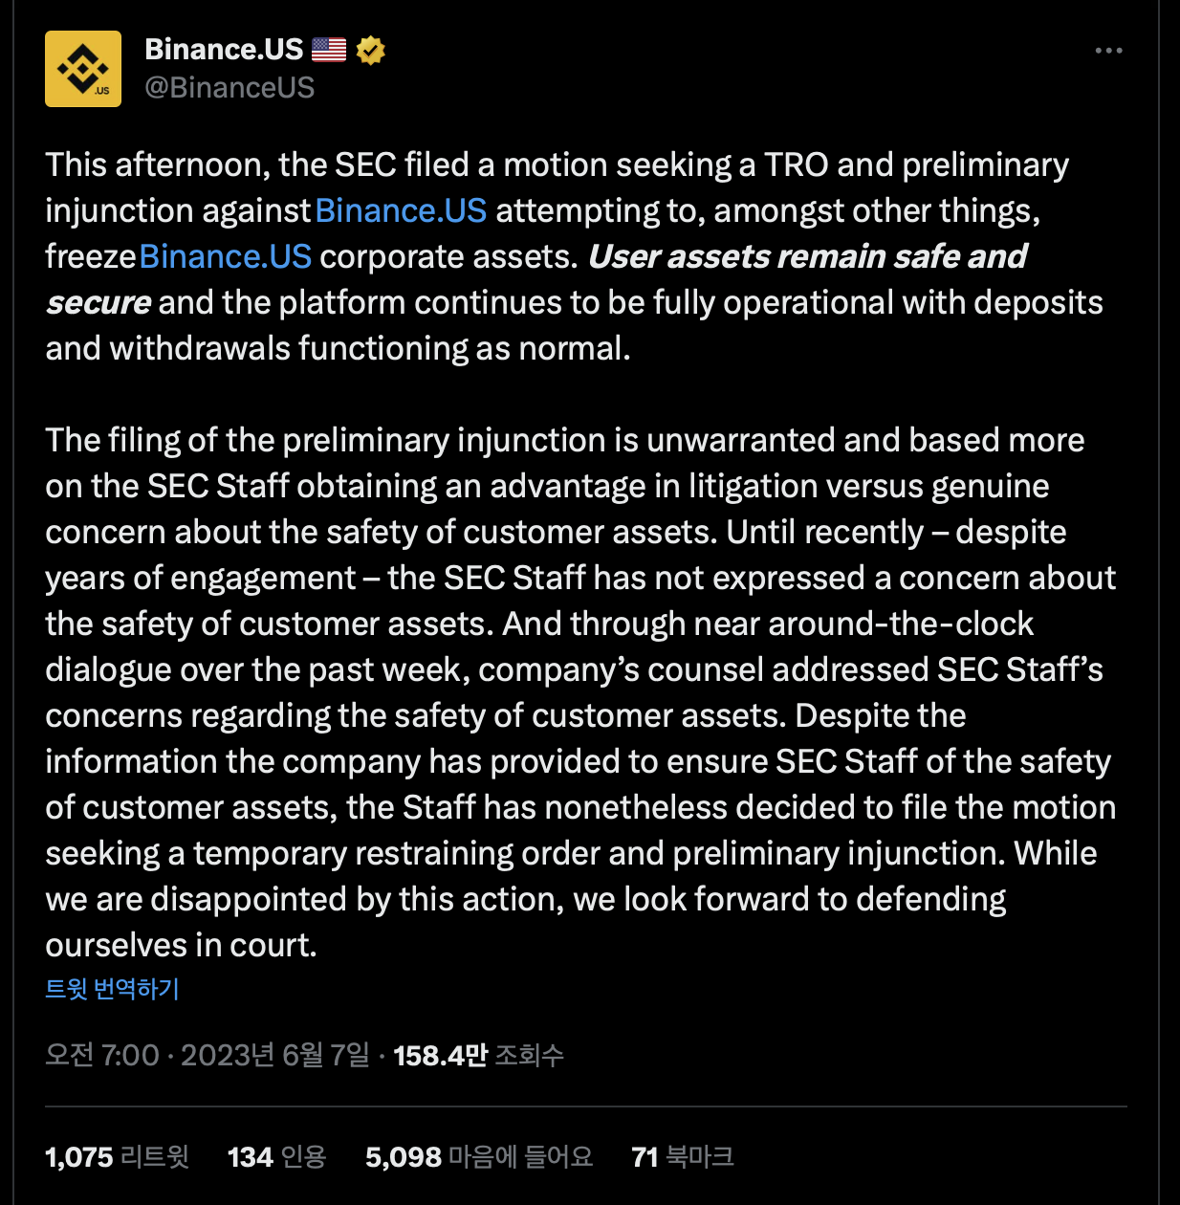This screenshot has height=1205, width=1180.
Task: Click the US flag emoji beside name
Action: (x=329, y=50)
